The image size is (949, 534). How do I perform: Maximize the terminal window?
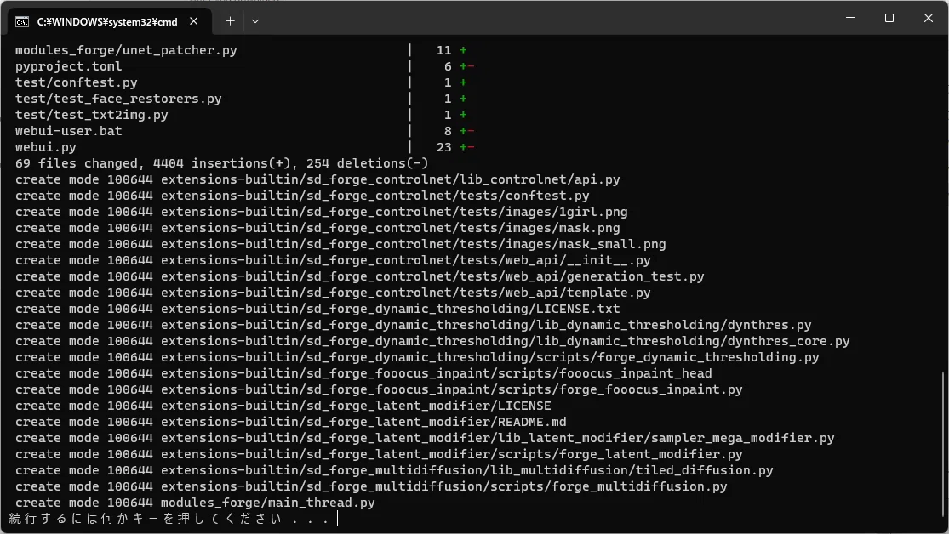point(889,18)
